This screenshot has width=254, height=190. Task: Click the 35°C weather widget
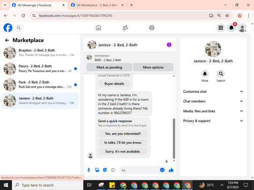(x=206, y=185)
